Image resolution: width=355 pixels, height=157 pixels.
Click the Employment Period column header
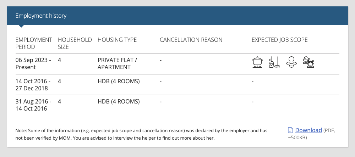tap(34, 43)
